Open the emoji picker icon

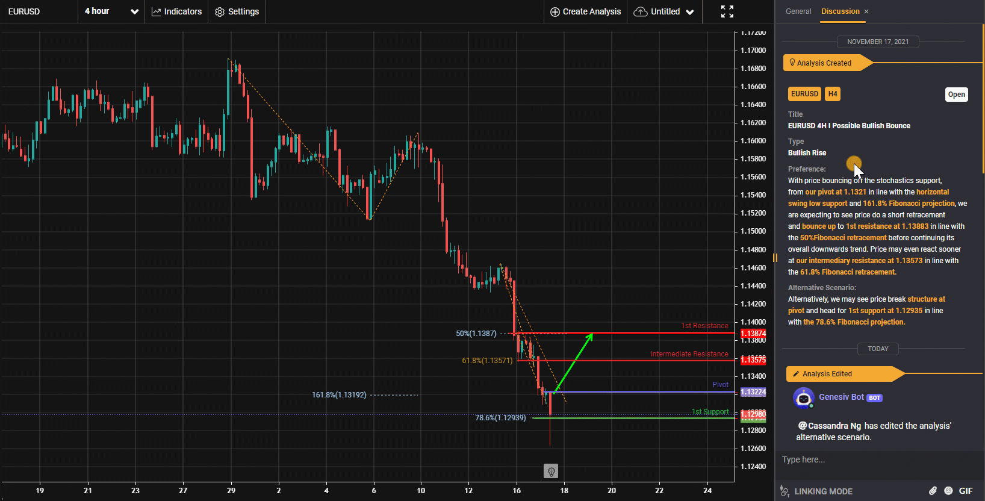(x=948, y=491)
